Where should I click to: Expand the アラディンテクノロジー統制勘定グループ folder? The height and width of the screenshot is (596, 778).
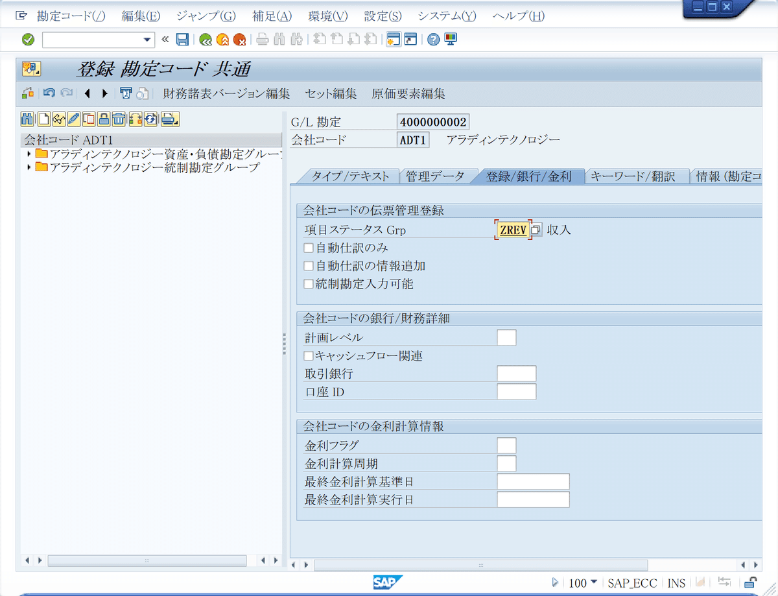pyautogui.click(x=29, y=167)
